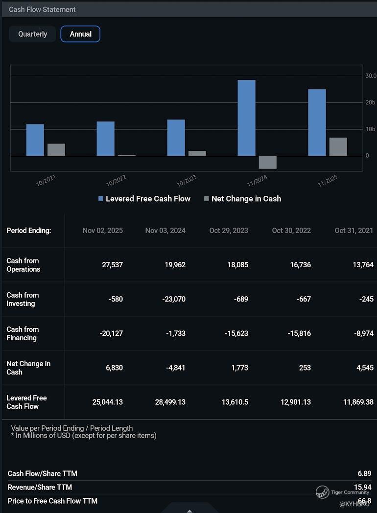This screenshot has width=377, height=513.
Task: Click the Cash Flow/Share TTM row
Action: tap(189, 474)
